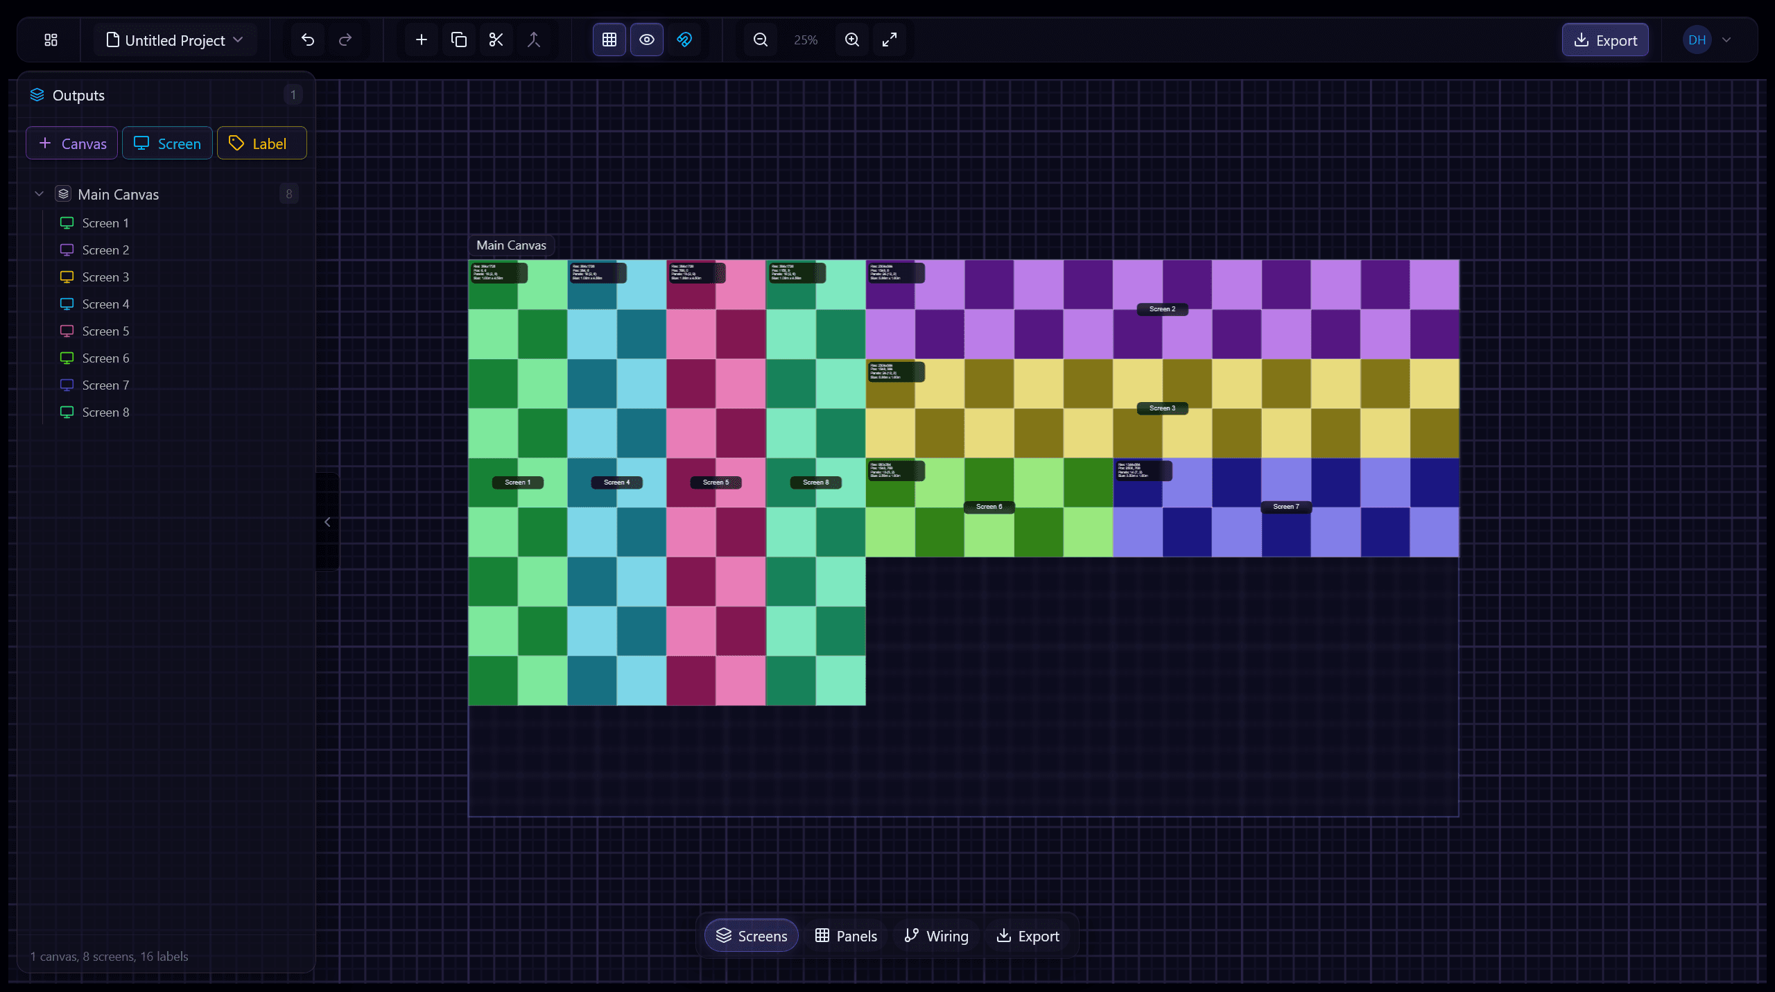The height and width of the screenshot is (992, 1775).
Task: Select the add element plus icon
Action: tap(421, 40)
